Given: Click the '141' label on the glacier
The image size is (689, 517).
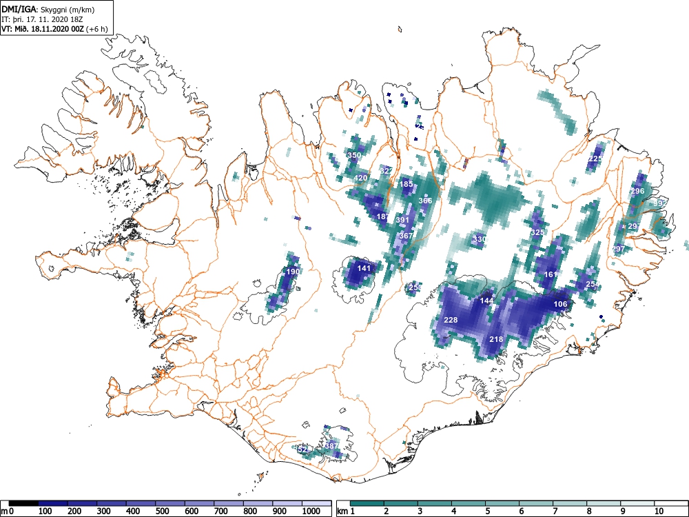Looking at the screenshot, I should [x=364, y=268].
